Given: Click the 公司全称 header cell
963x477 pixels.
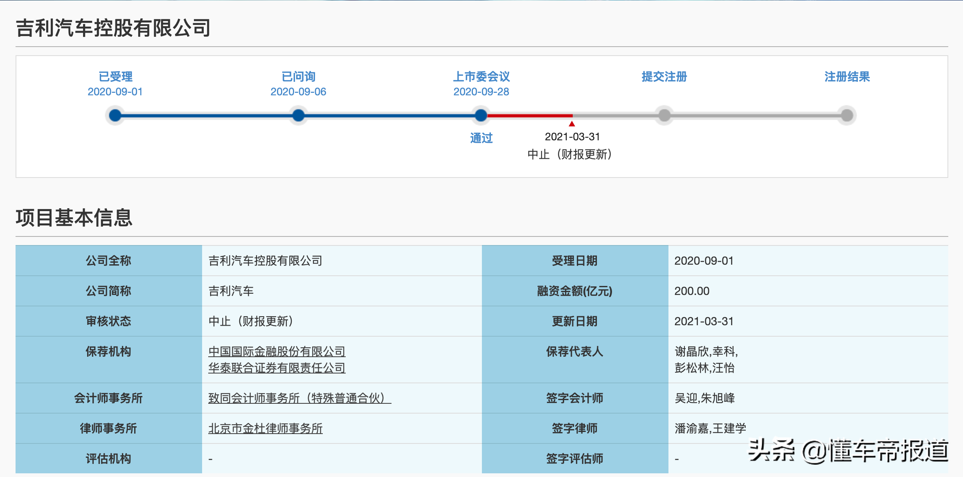Looking at the screenshot, I should point(109,261).
